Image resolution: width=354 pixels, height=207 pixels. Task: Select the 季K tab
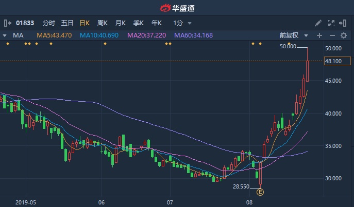(x=139, y=23)
